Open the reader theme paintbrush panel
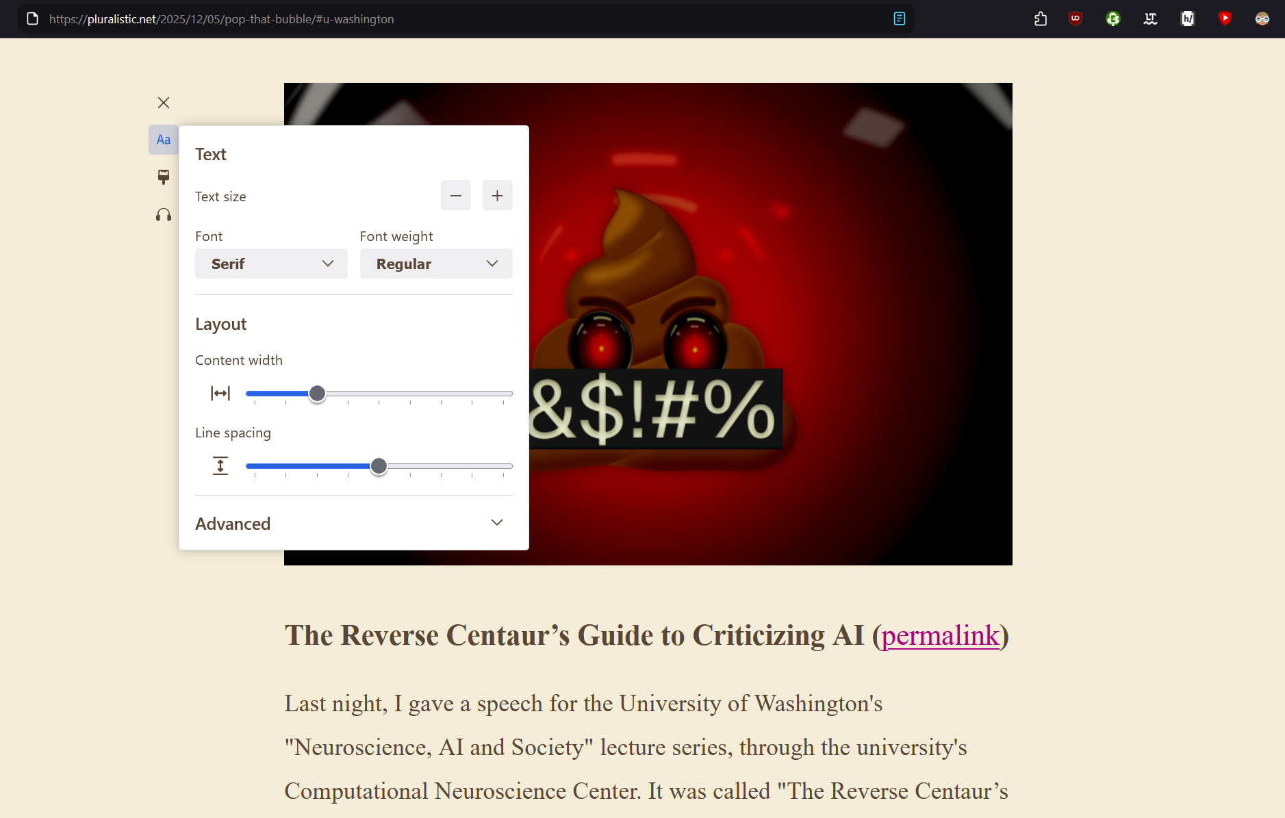 pos(164,177)
